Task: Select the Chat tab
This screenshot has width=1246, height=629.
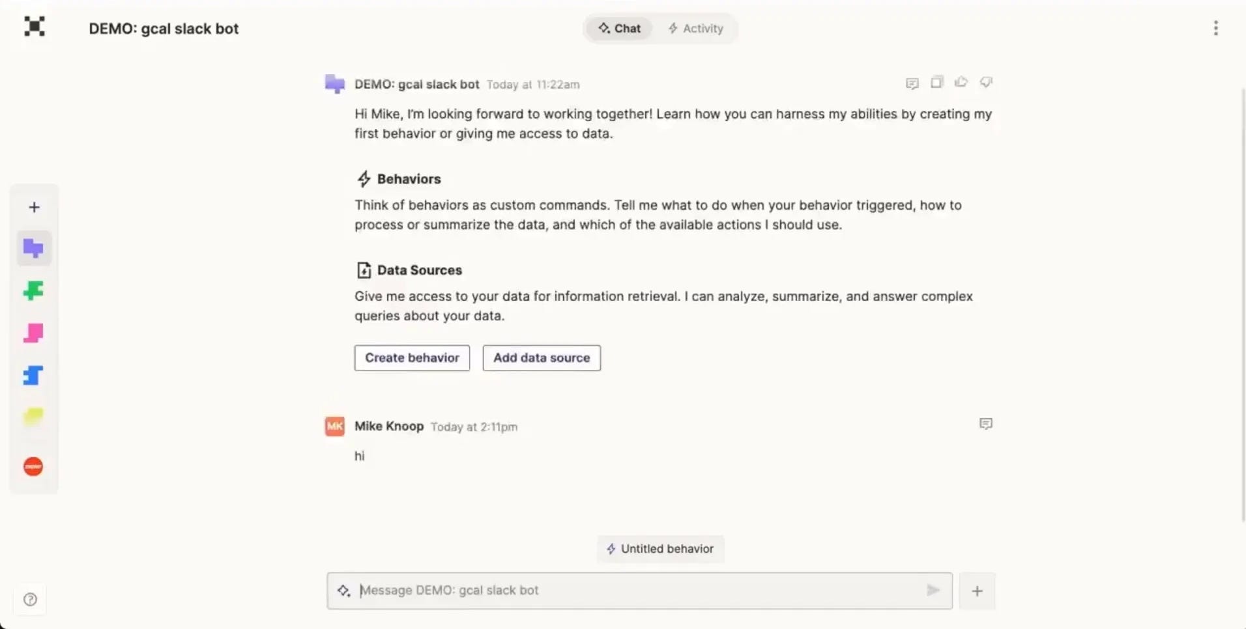Action: [618, 28]
